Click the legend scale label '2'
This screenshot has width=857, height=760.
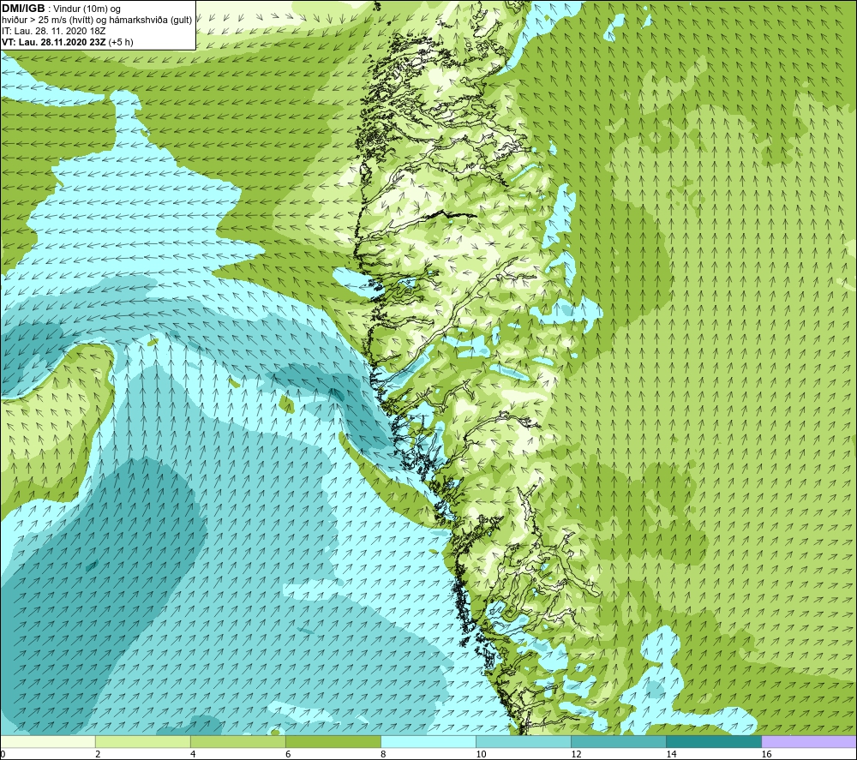coord(98,754)
